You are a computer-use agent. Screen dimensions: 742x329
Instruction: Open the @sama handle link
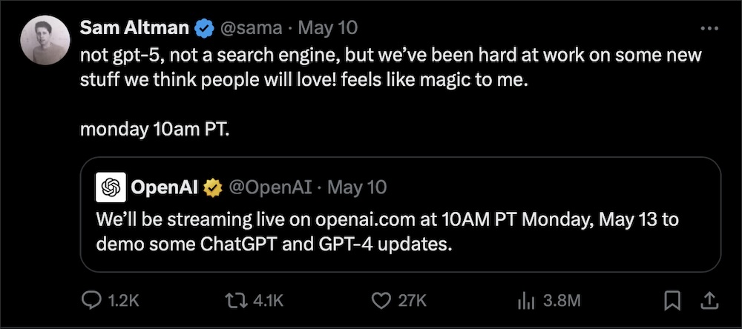pyautogui.click(x=251, y=29)
